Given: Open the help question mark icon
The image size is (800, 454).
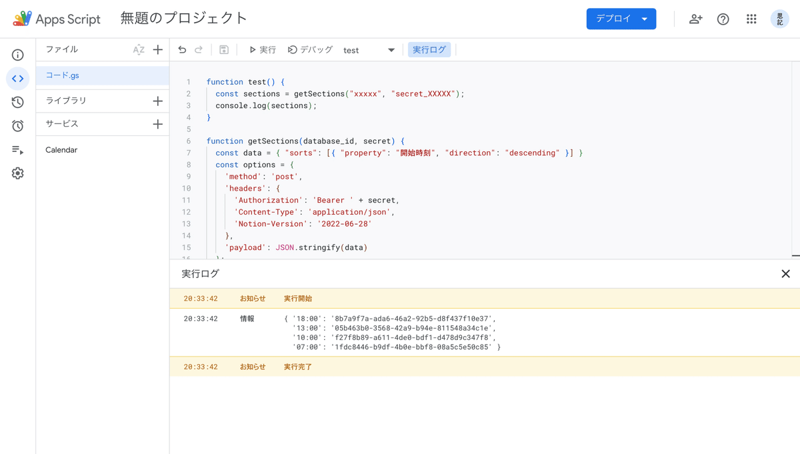Looking at the screenshot, I should tap(723, 19).
